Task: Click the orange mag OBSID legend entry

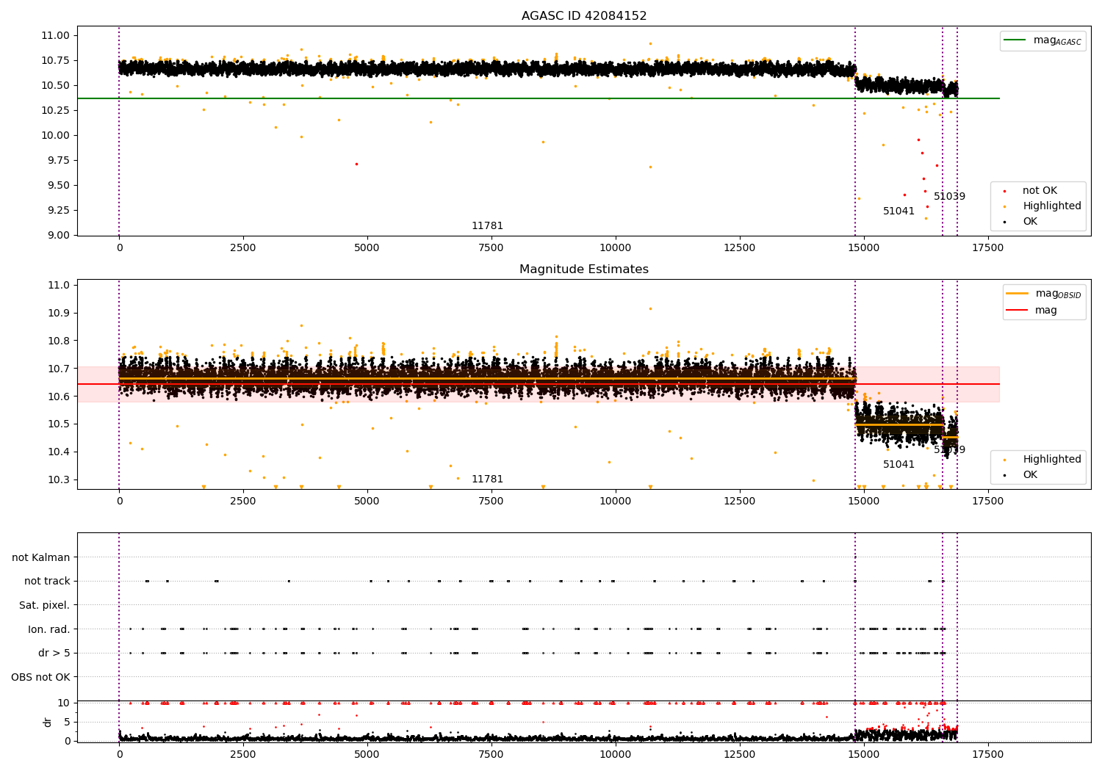Action: [x=1018, y=294]
